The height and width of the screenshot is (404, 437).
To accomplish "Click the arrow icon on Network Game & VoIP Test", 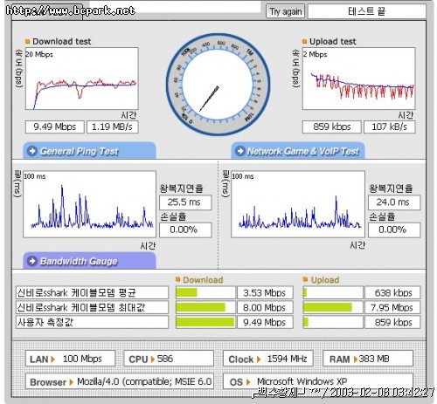I will click(240, 151).
